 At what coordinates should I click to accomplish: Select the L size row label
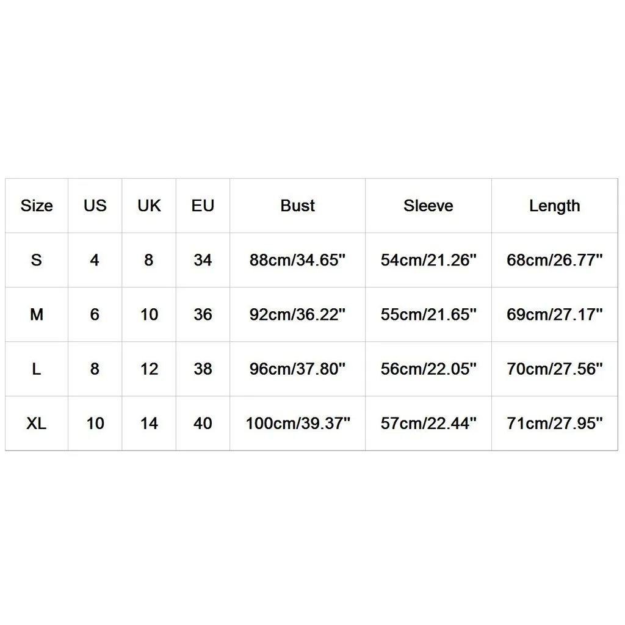(x=36, y=369)
